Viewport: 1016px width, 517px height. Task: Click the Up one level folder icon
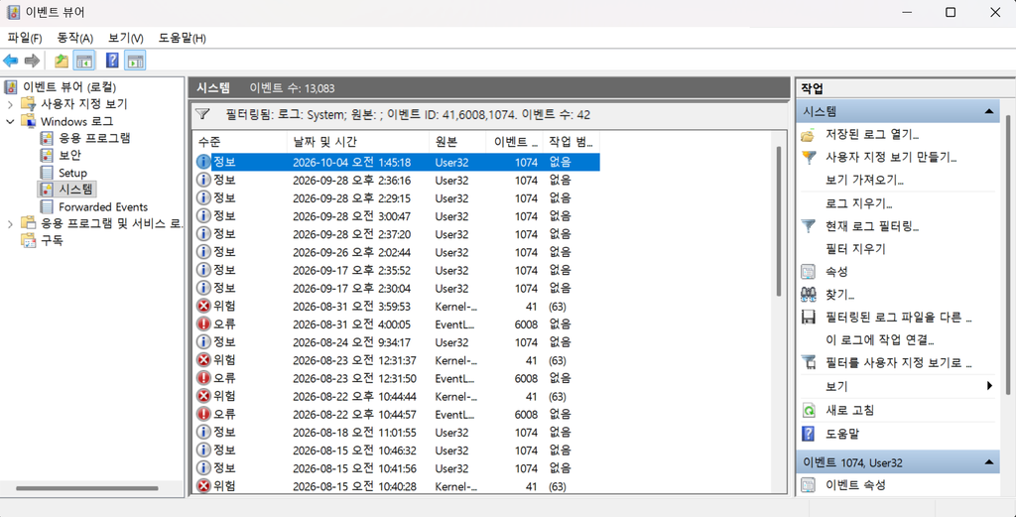pyautogui.click(x=62, y=61)
